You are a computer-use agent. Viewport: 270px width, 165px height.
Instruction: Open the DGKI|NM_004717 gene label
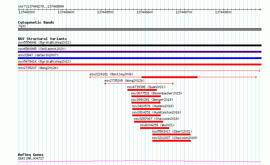[x=31, y=158]
